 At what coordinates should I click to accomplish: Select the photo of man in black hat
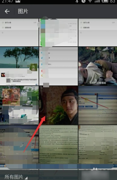58,105
